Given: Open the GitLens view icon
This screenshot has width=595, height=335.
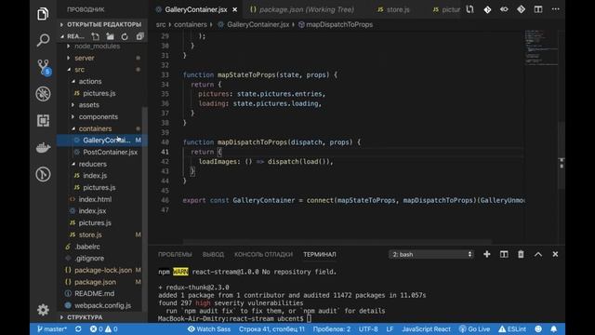Looking at the screenshot, I should (43, 174).
